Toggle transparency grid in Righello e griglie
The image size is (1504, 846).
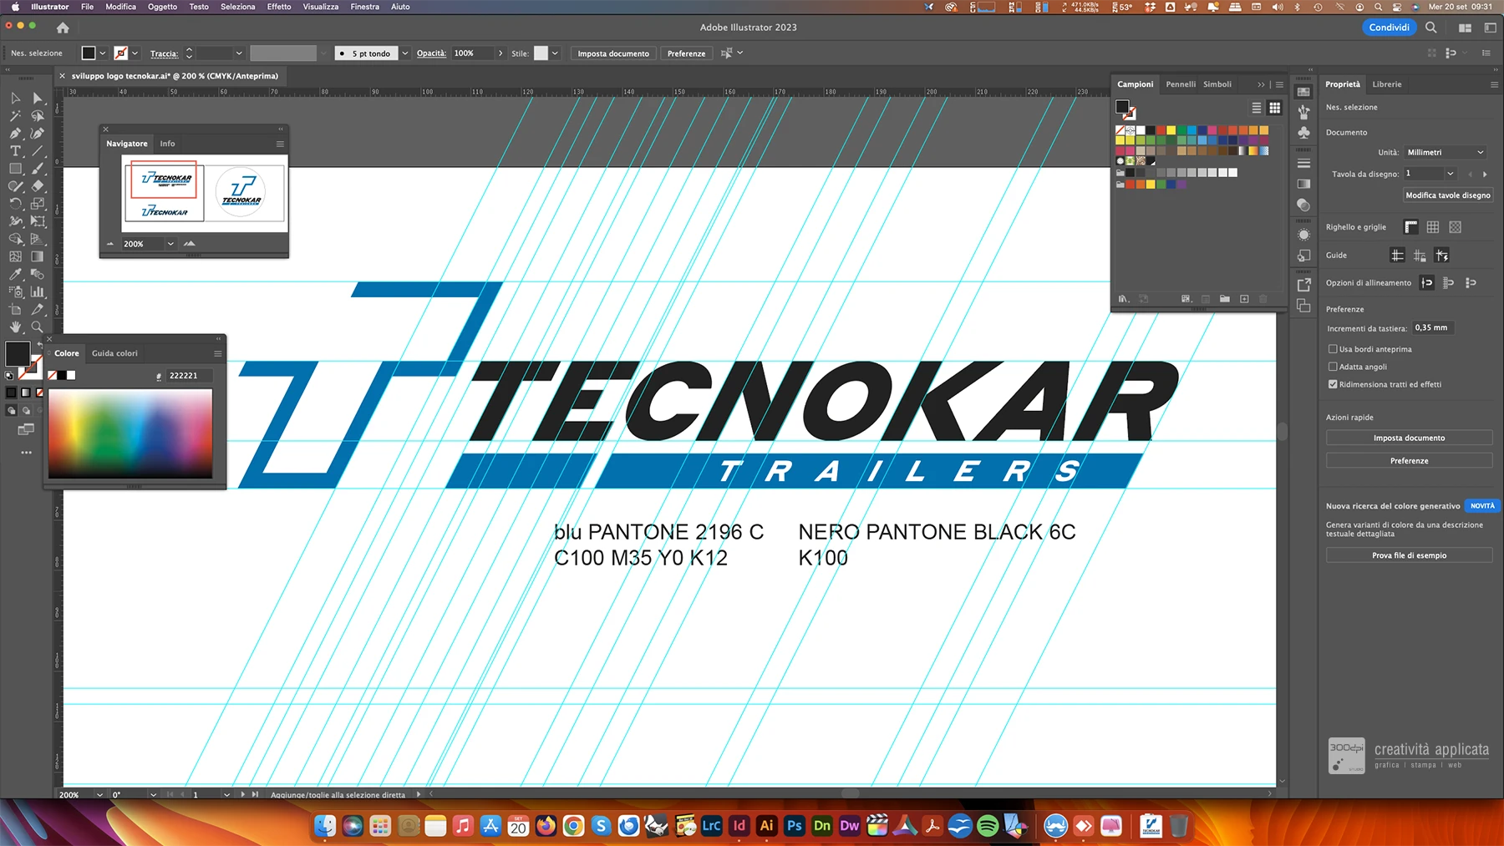click(x=1456, y=227)
